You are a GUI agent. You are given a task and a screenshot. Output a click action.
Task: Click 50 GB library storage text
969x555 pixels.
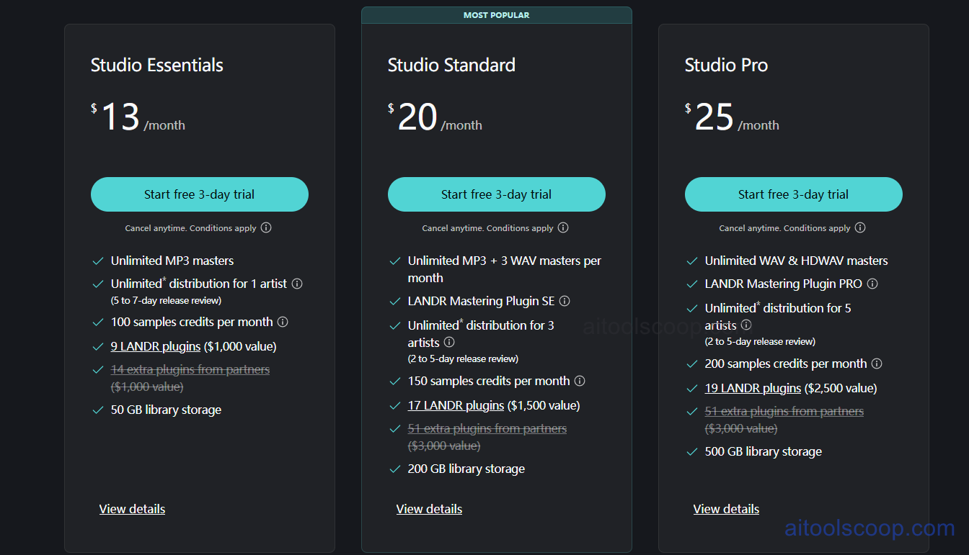(166, 410)
